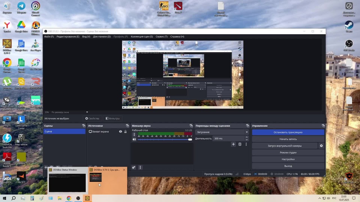Pop out the Микшер звука dock panel
This screenshot has height=202, width=360.
click(x=191, y=126)
